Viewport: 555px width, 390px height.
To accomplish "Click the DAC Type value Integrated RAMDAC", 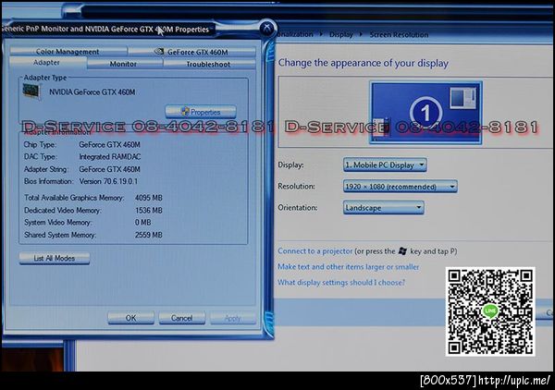I will click(x=110, y=156).
